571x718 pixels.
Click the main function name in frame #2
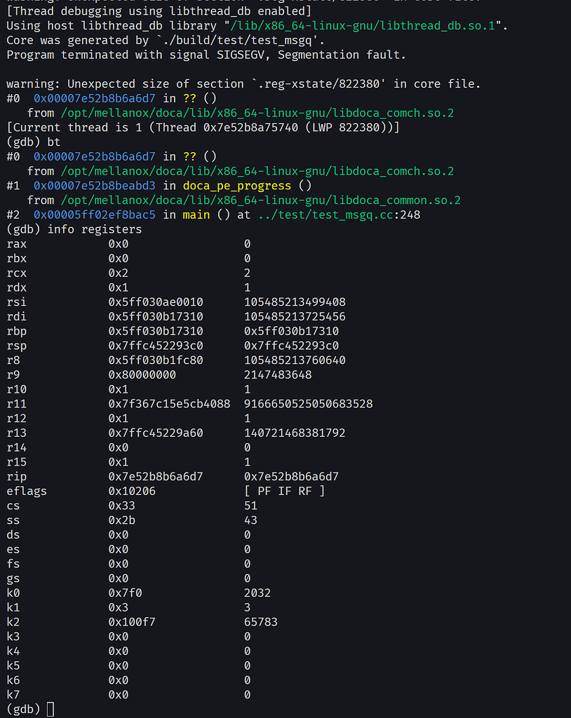(195, 215)
